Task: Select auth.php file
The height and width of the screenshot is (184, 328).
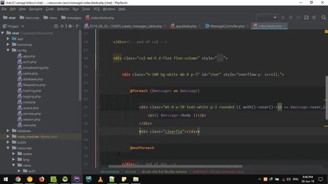Action: pyautogui.click(x=27, y=62)
